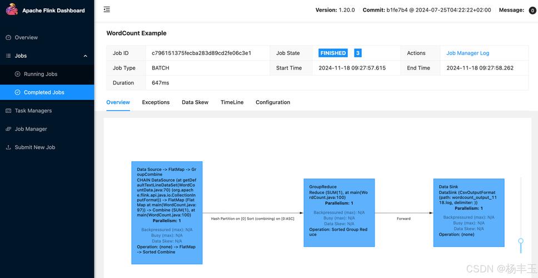The height and width of the screenshot is (278, 538).
Task: Click the Apache Flink Dashboard title
Action: click(53, 11)
